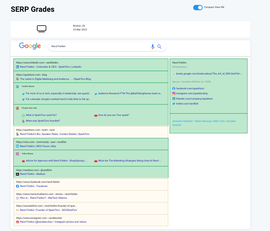
Task: Click SparkToro icon beside 'When was SparkToro founded?'
Action: [23, 121]
